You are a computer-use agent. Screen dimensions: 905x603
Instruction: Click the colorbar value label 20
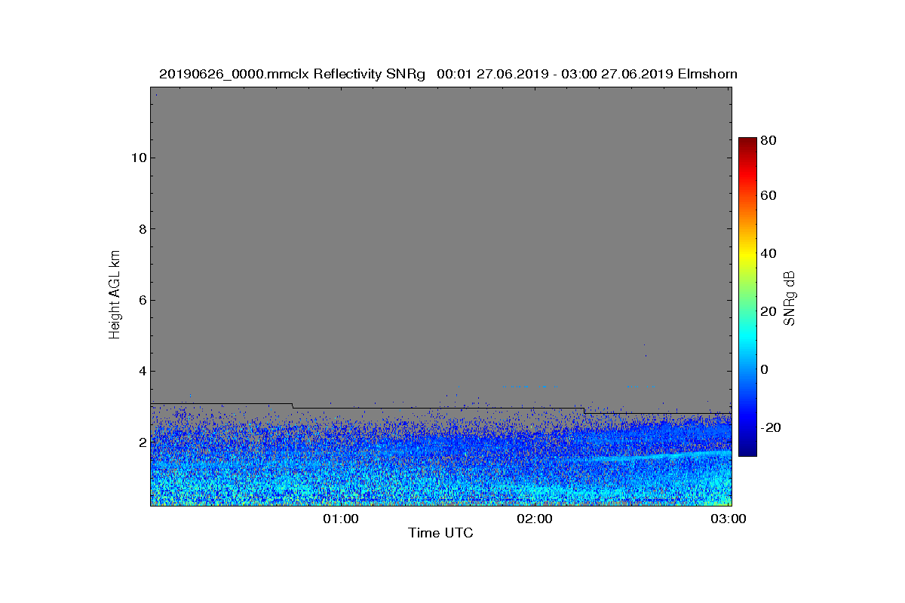(x=769, y=311)
